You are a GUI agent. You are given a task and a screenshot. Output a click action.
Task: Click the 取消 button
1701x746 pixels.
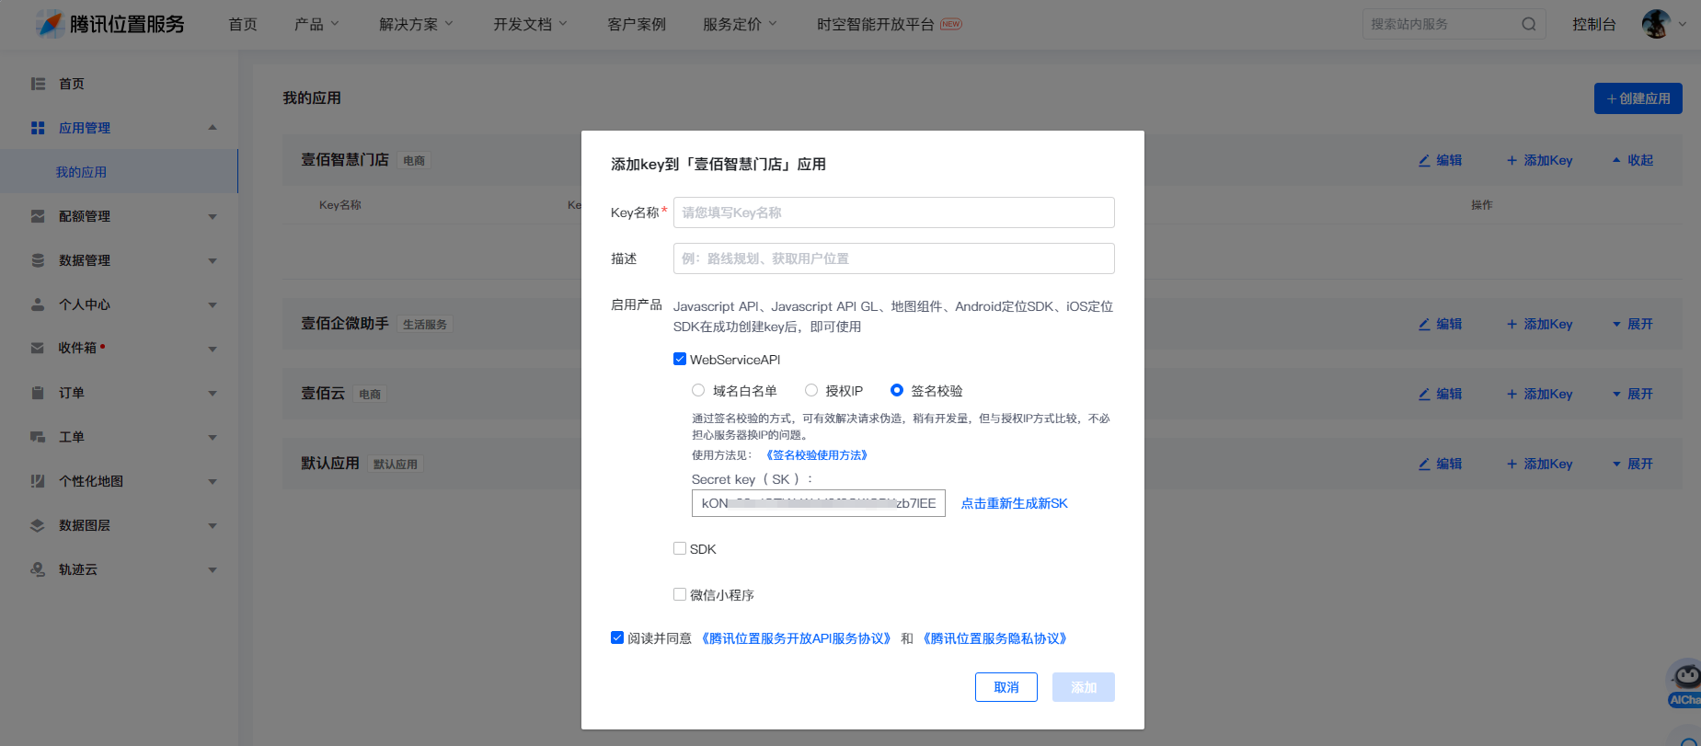[x=1006, y=687]
